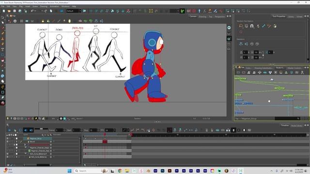The height and width of the screenshot is (174, 310).
Task: Switch to the Library tab
Action: pyautogui.click(x=291, y=16)
